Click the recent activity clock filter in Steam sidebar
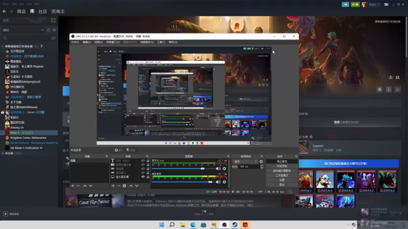The image size is (408, 229). [48, 30]
